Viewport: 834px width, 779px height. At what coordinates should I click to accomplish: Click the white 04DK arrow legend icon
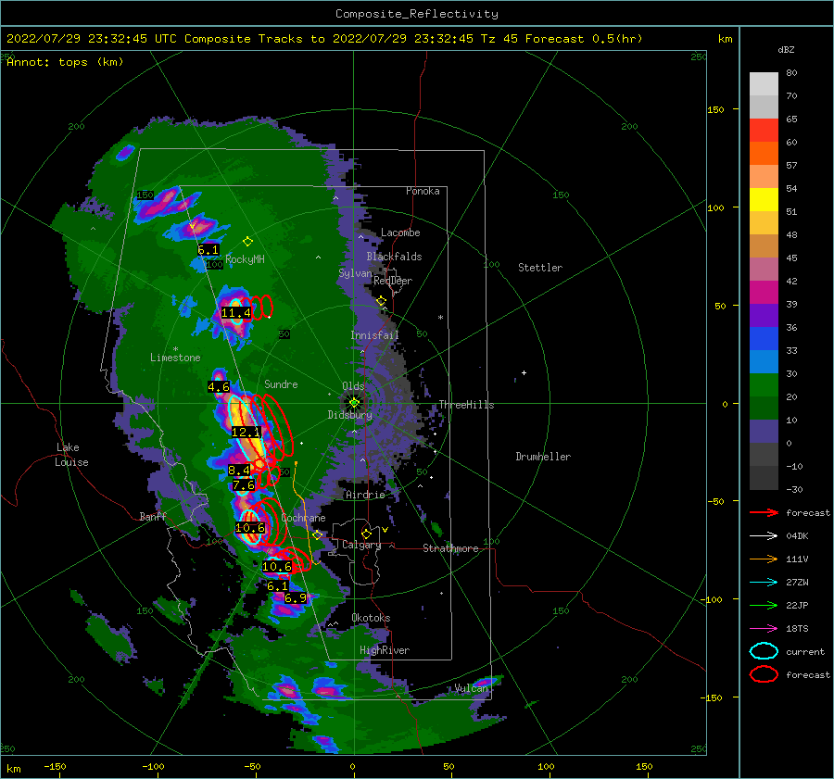(764, 535)
